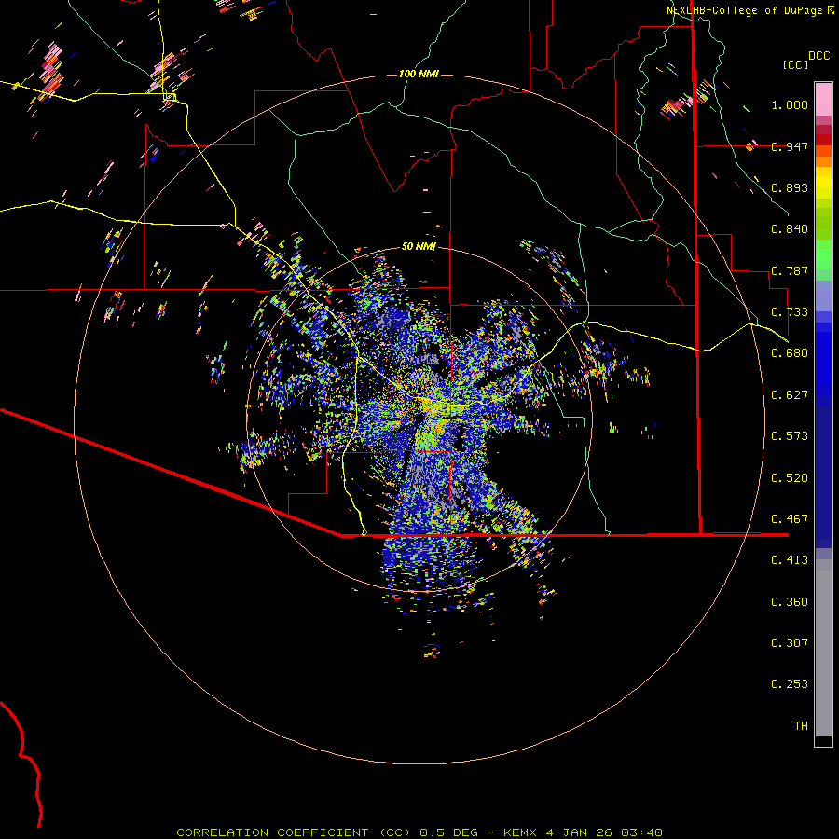Click the [CC] units label
Viewport: 839px width, 839px height.
coord(795,64)
